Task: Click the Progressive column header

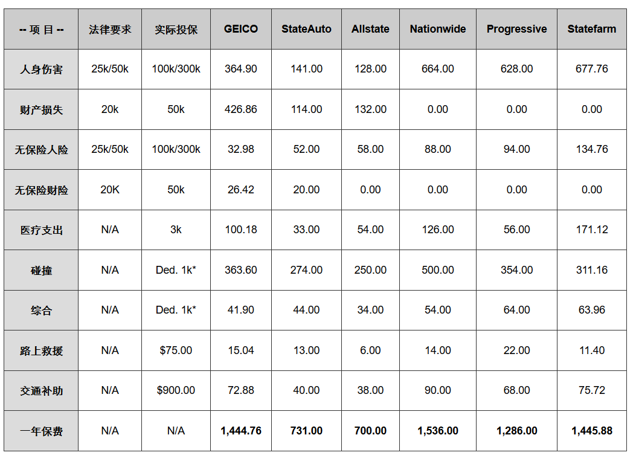Action: (x=516, y=29)
